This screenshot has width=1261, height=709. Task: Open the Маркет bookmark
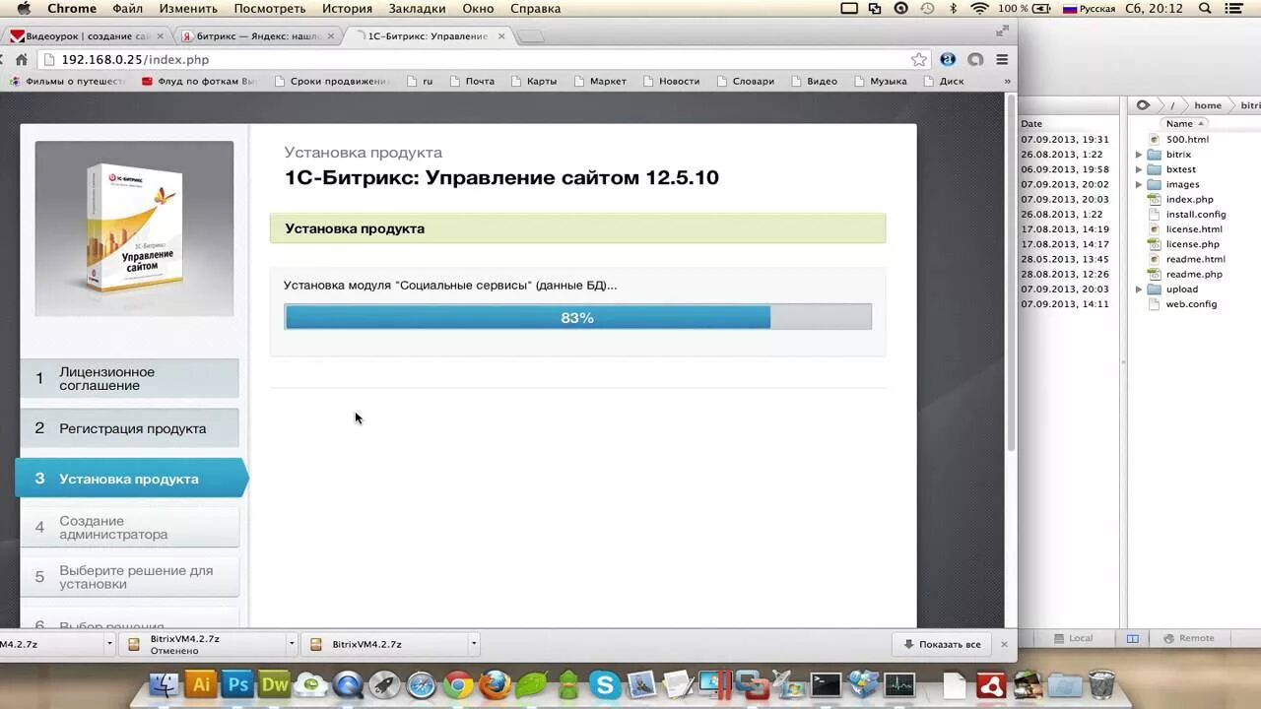point(599,81)
